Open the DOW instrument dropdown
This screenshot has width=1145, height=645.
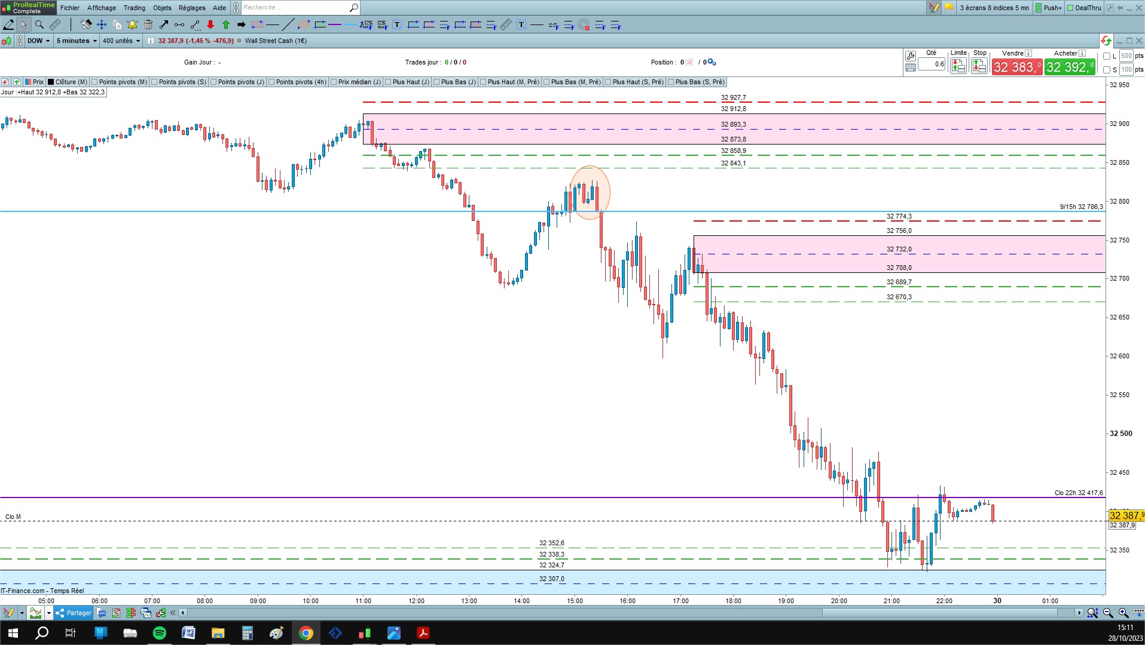[x=39, y=41]
